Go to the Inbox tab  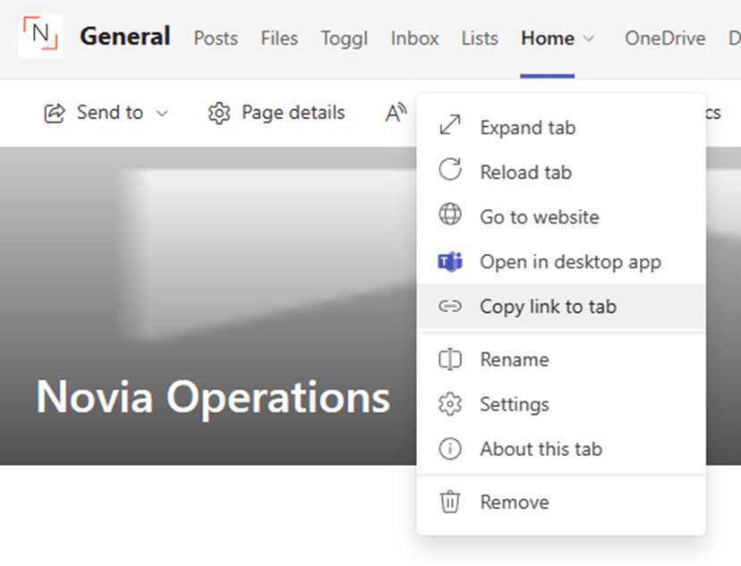point(414,38)
